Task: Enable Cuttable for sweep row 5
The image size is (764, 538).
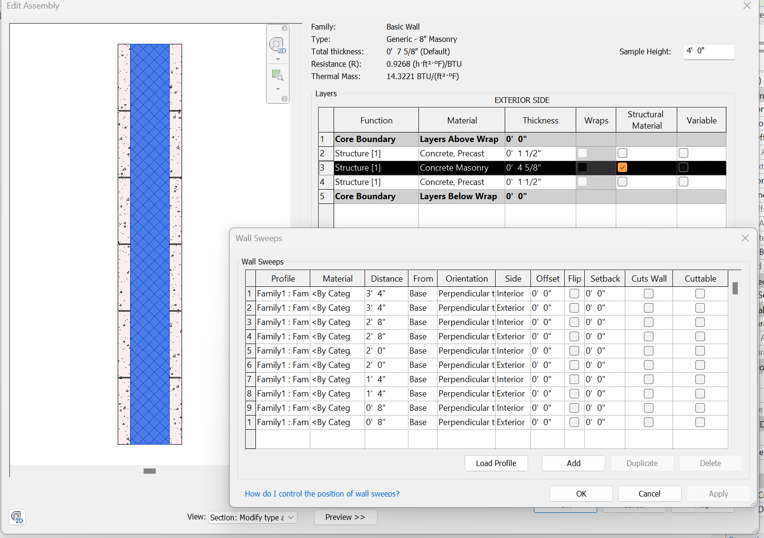Action: [700, 351]
